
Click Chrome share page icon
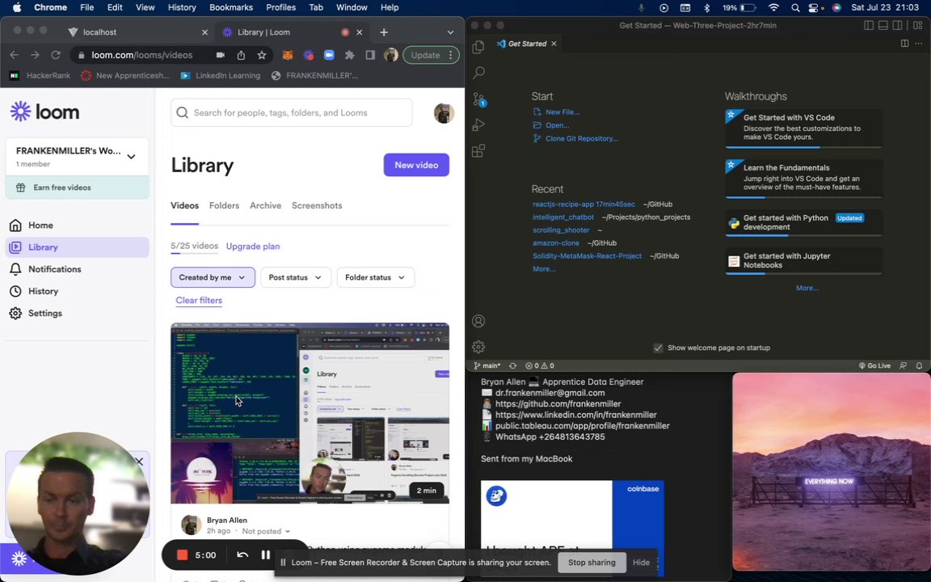(241, 55)
